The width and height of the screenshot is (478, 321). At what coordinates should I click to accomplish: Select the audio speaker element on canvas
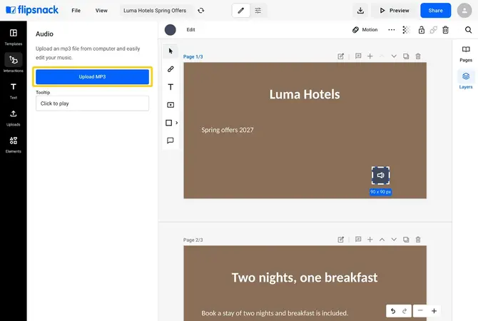[380, 175]
